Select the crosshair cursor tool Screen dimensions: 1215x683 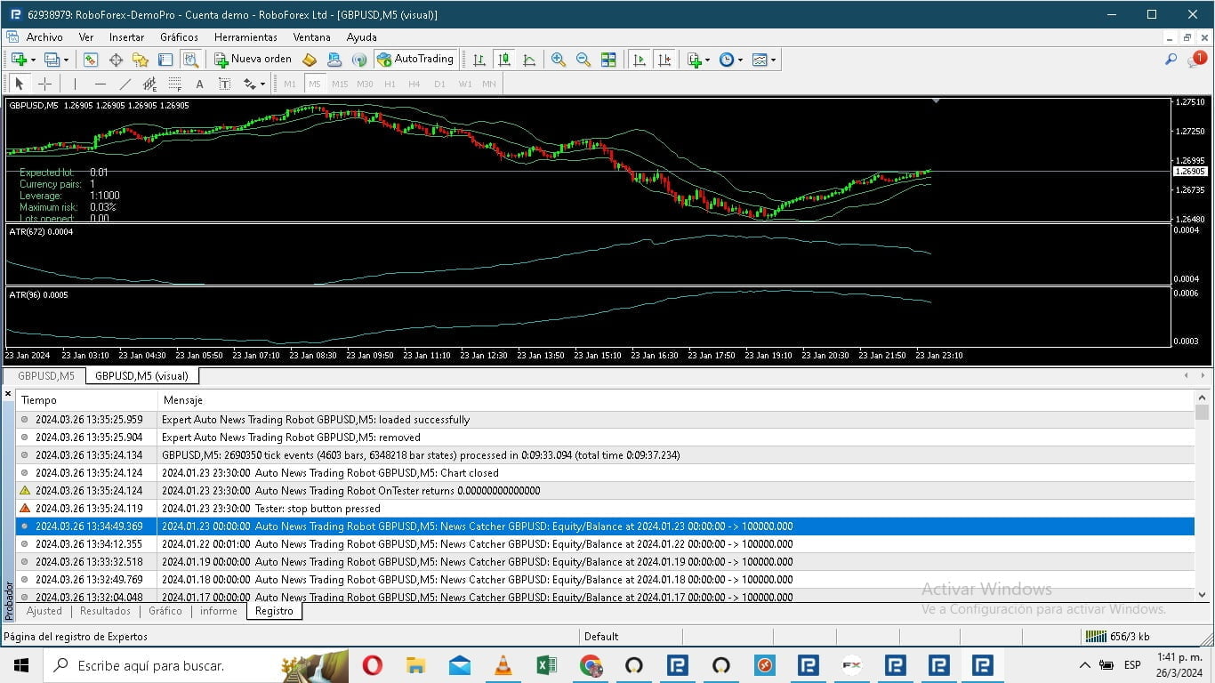(44, 84)
